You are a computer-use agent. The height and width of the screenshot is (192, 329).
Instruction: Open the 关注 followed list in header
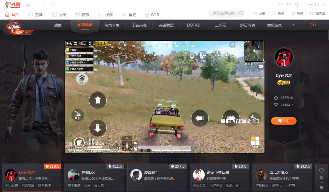[278, 13]
